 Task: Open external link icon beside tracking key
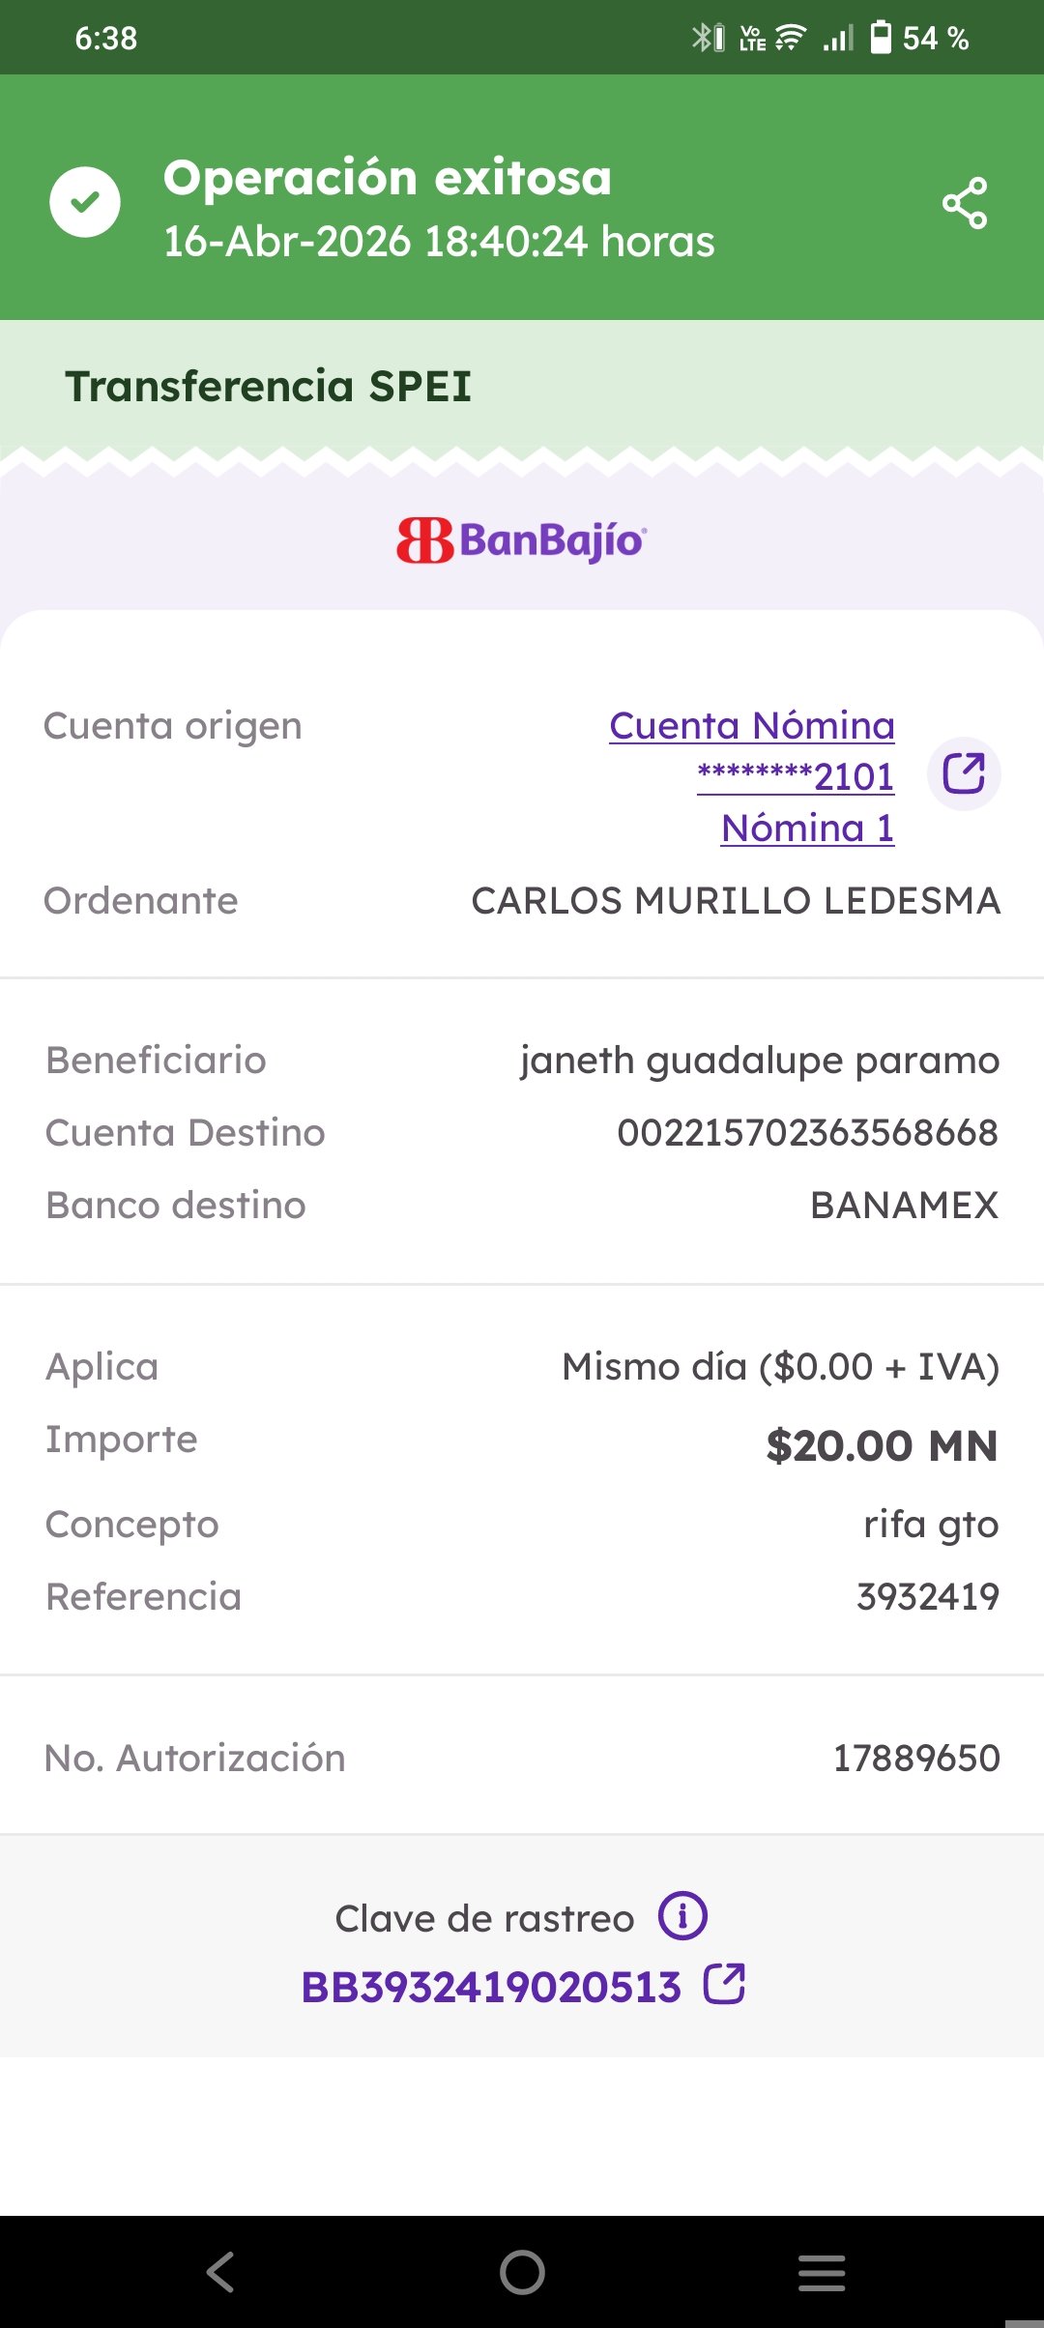[x=724, y=1984]
